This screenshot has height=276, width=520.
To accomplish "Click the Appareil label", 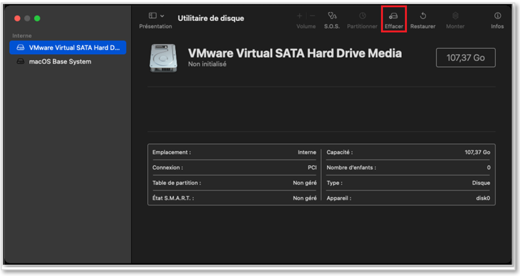I will click(x=339, y=198).
